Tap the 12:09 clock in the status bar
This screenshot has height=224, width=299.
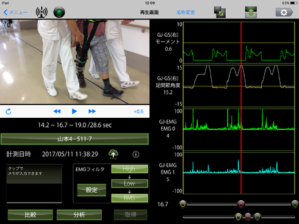pyautogui.click(x=150, y=3)
